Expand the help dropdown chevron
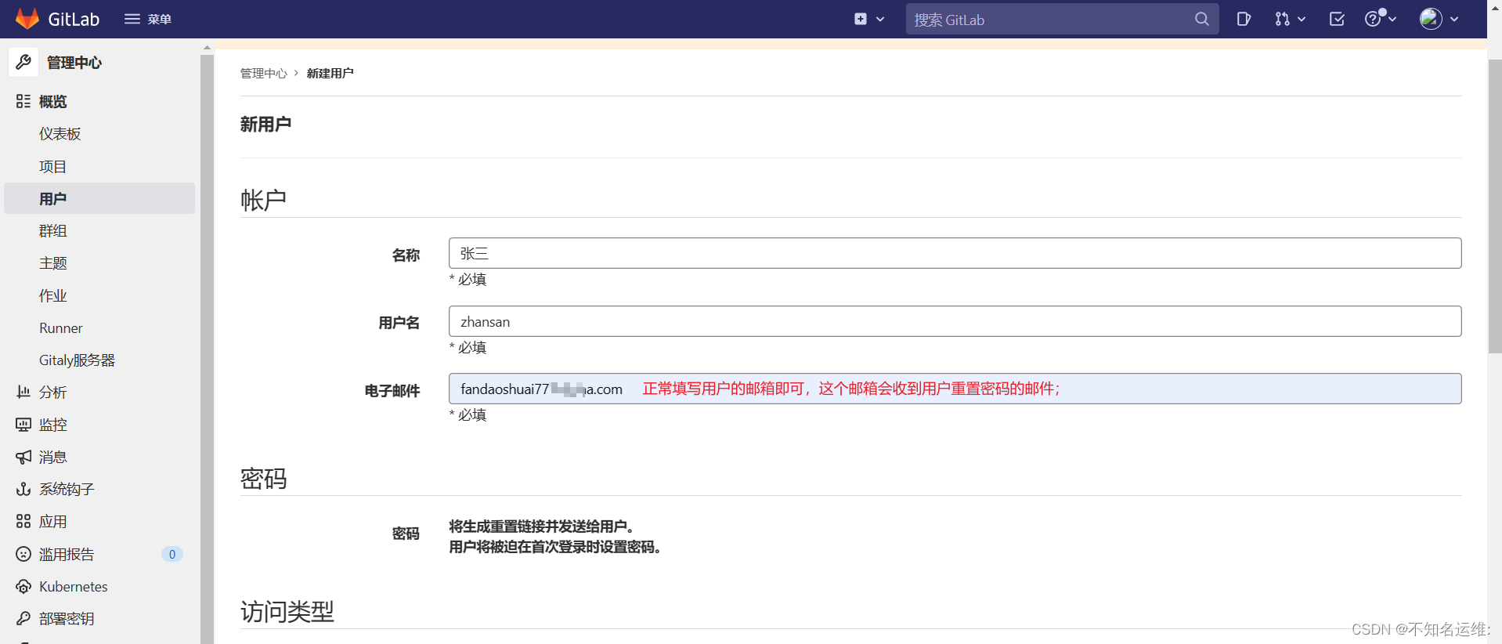The width and height of the screenshot is (1502, 644). 1392,19
